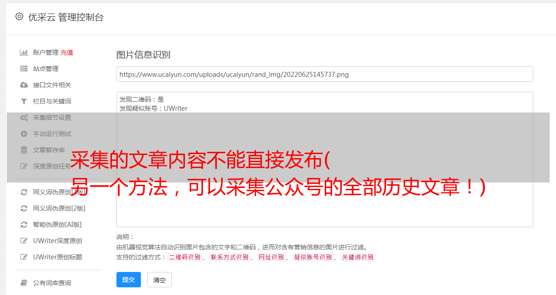Click the 手动运行测试 play icon
556x295 pixels.
pos(24,134)
